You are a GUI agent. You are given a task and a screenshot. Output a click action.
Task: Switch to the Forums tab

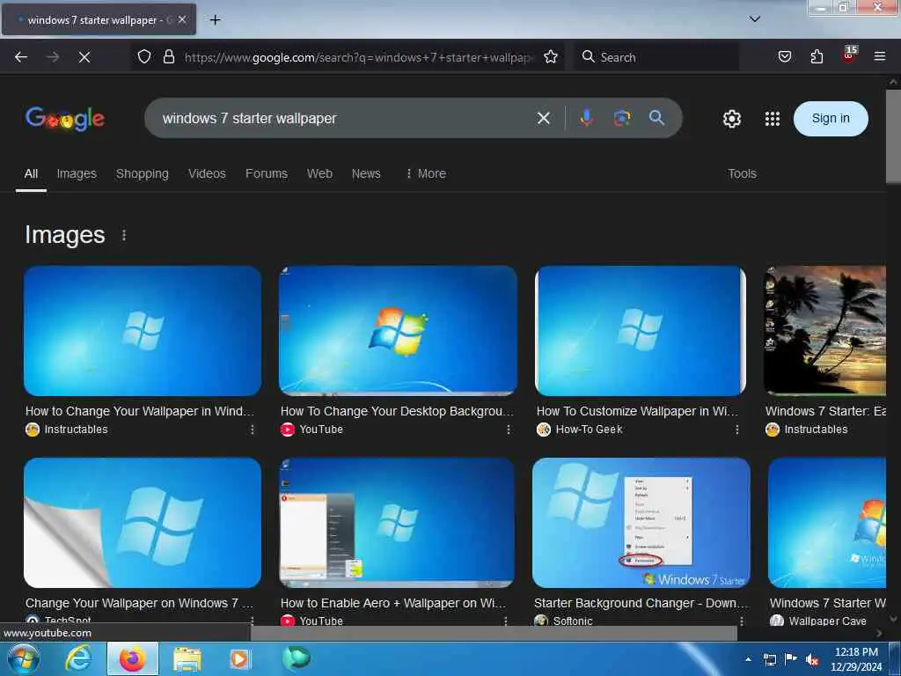(267, 173)
